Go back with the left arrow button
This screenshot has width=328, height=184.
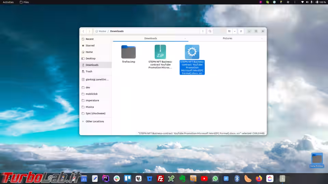(83, 31)
